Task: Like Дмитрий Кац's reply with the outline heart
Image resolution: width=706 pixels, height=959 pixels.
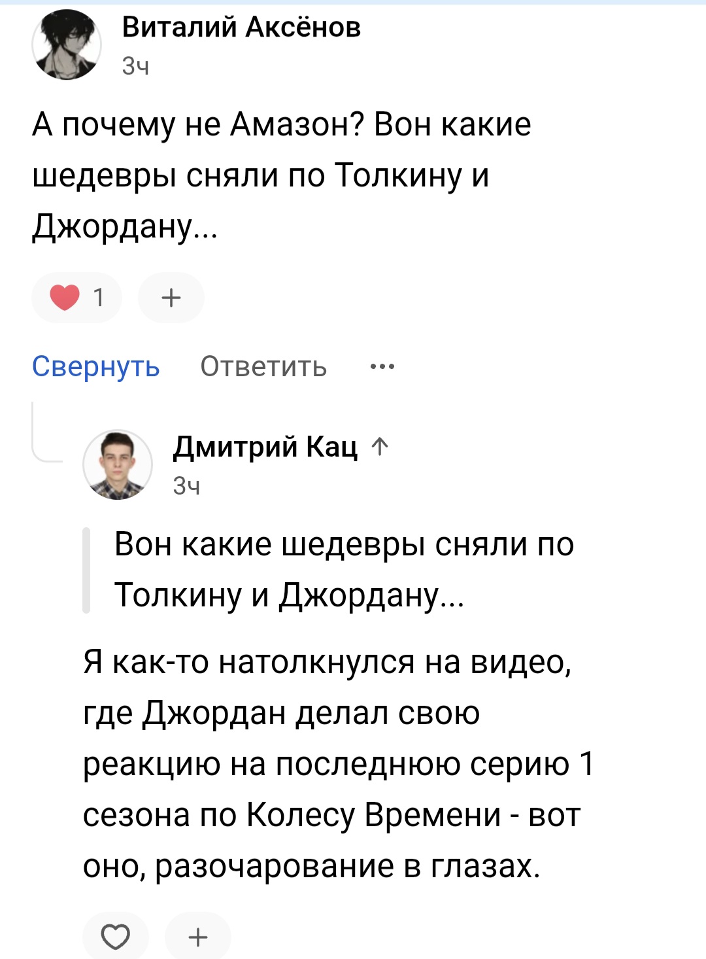Action: coord(116,937)
